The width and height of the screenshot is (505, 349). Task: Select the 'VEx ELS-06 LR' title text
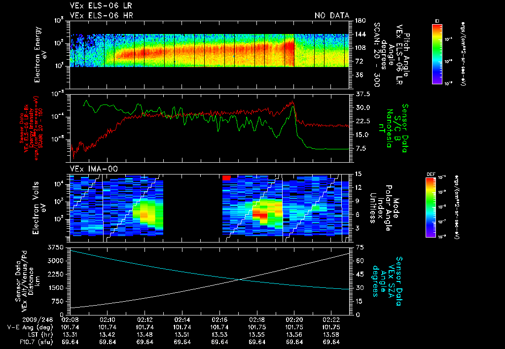coord(101,6)
